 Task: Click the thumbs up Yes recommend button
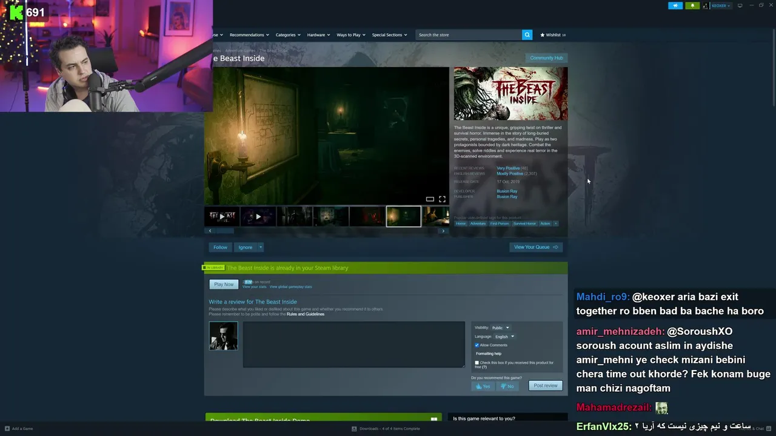point(483,386)
